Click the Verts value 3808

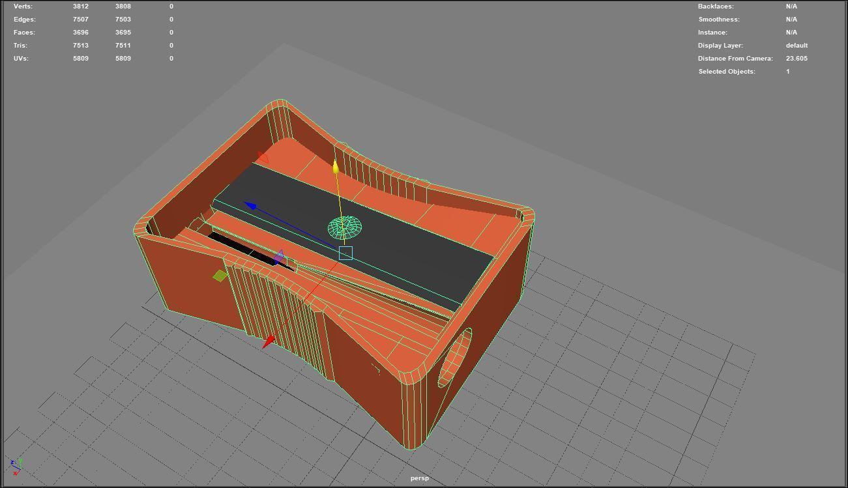tap(123, 6)
